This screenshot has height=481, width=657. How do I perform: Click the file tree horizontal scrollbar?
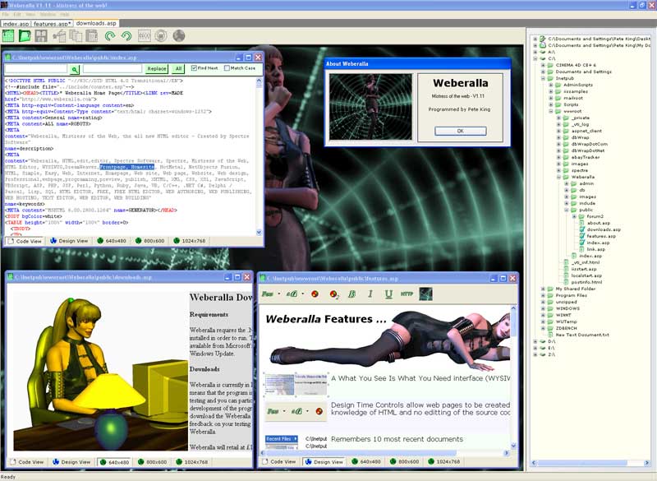[x=590, y=463]
